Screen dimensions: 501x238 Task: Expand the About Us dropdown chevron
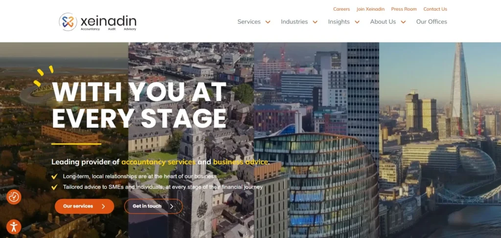pos(403,22)
